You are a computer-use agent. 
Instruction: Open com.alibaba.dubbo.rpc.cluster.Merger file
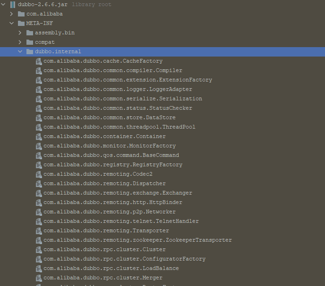(103, 278)
